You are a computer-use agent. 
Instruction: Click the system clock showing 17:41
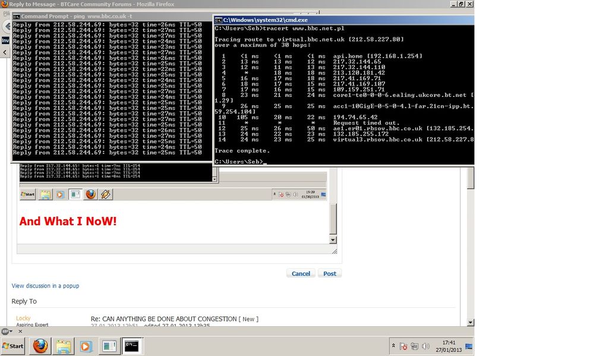[x=449, y=346]
